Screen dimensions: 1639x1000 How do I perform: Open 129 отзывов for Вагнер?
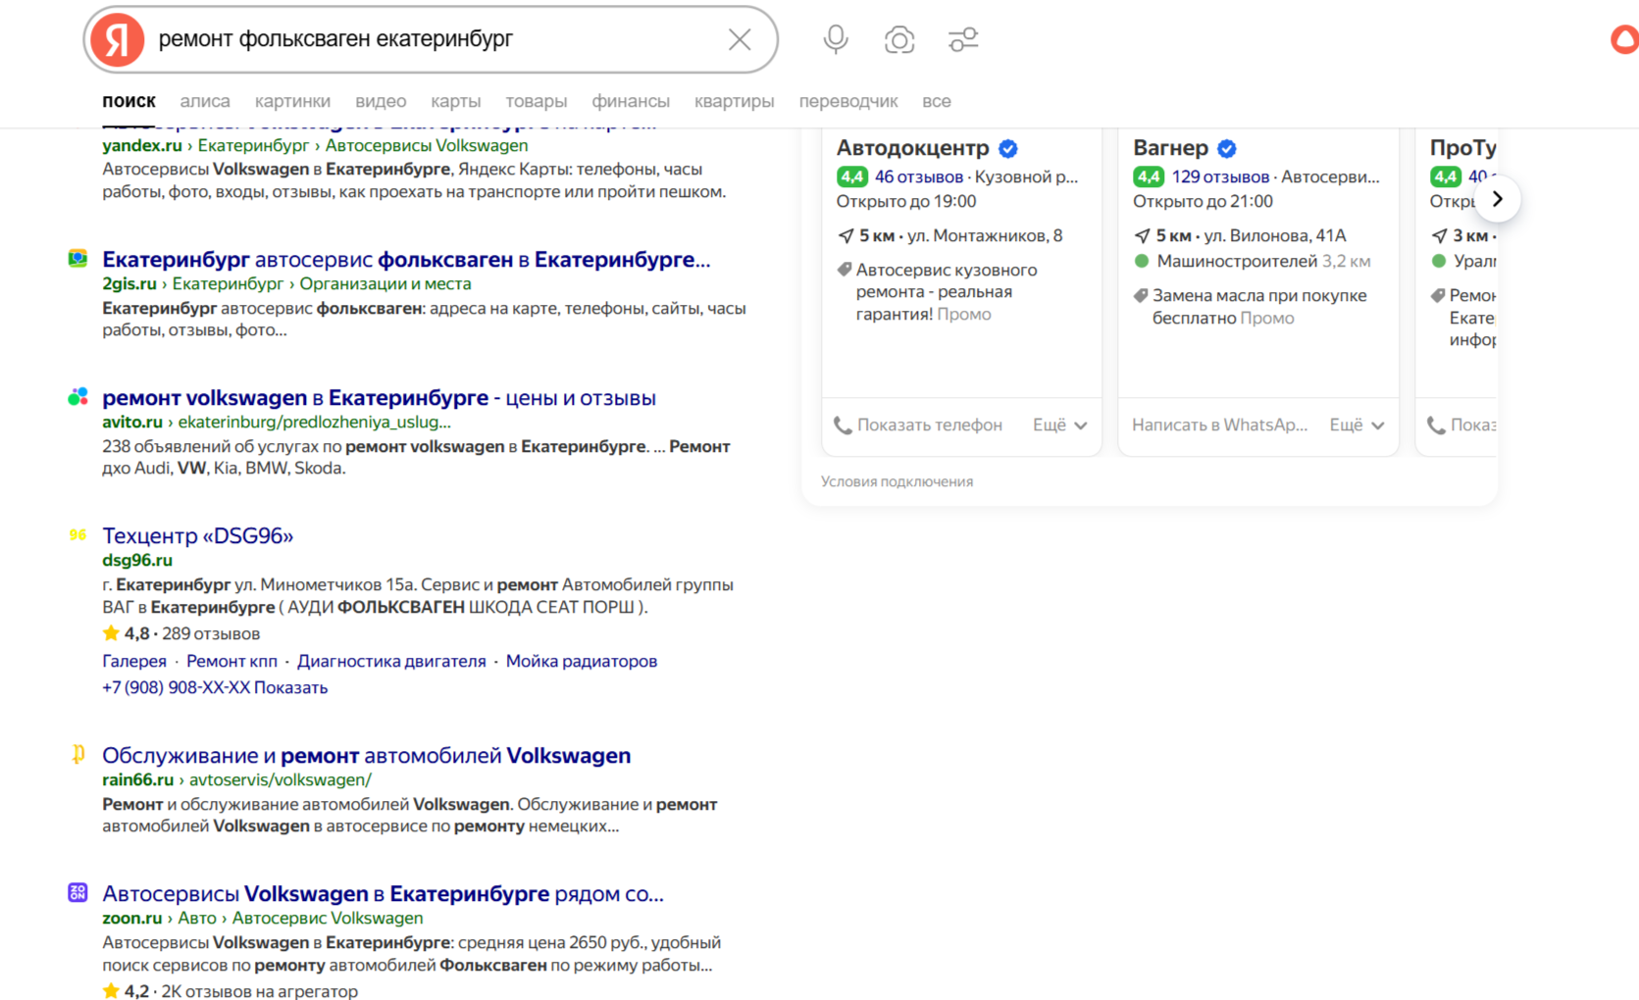pos(1219,176)
